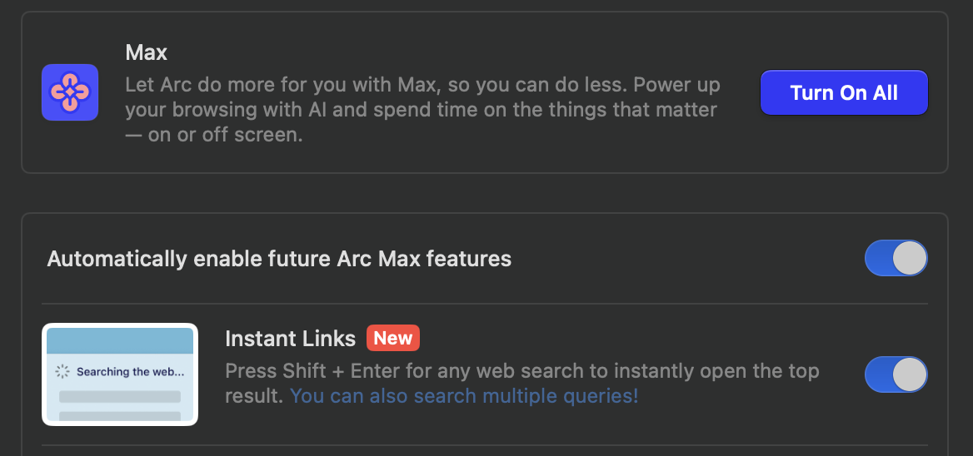Click the bottom gray placeholder bar in preview

(120, 414)
